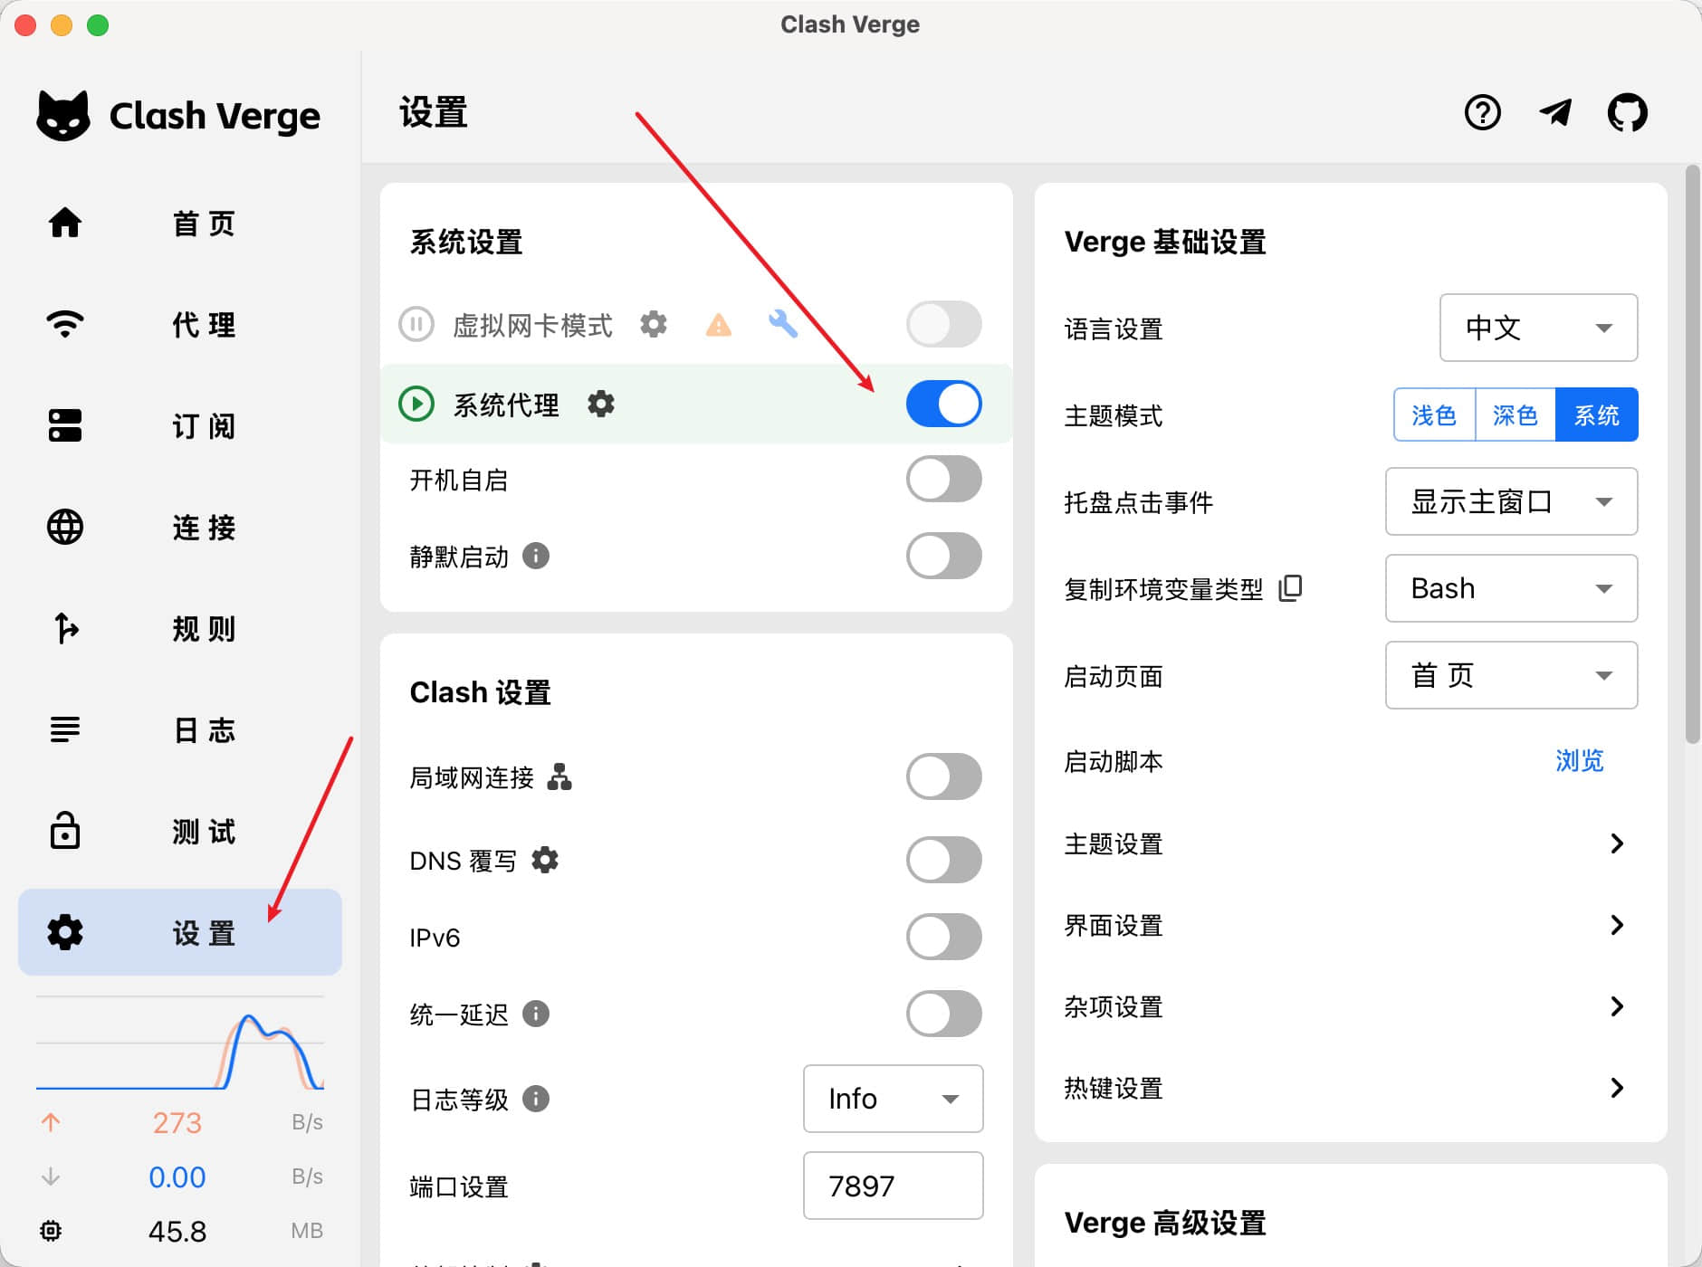Image resolution: width=1702 pixels, height=1267 pixels.
Task: Open the 托盘点击事件 dropdown
Action: coord(1510,501)
